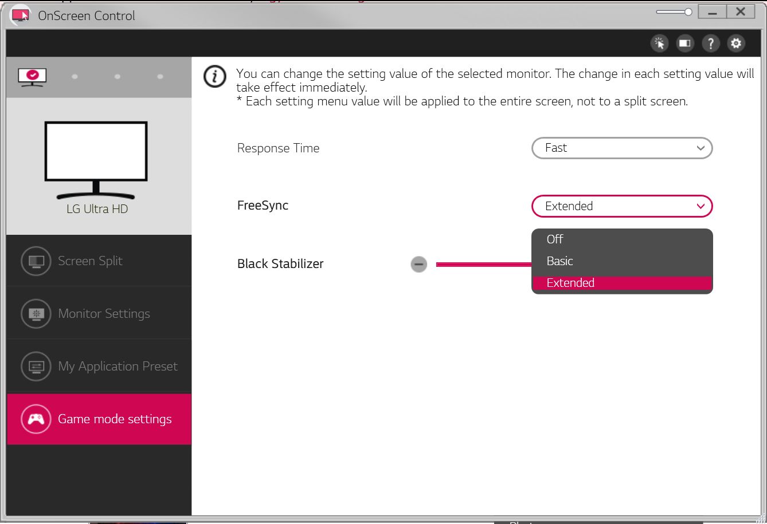Click the FreeSync label
Image resolution: width=767 pixels, height=524 pixels.
click(263, 206)
